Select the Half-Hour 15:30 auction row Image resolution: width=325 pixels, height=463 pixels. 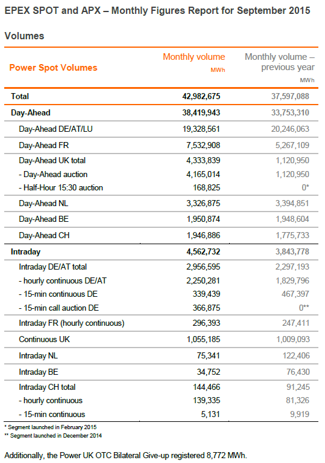(x=161, y=188)
